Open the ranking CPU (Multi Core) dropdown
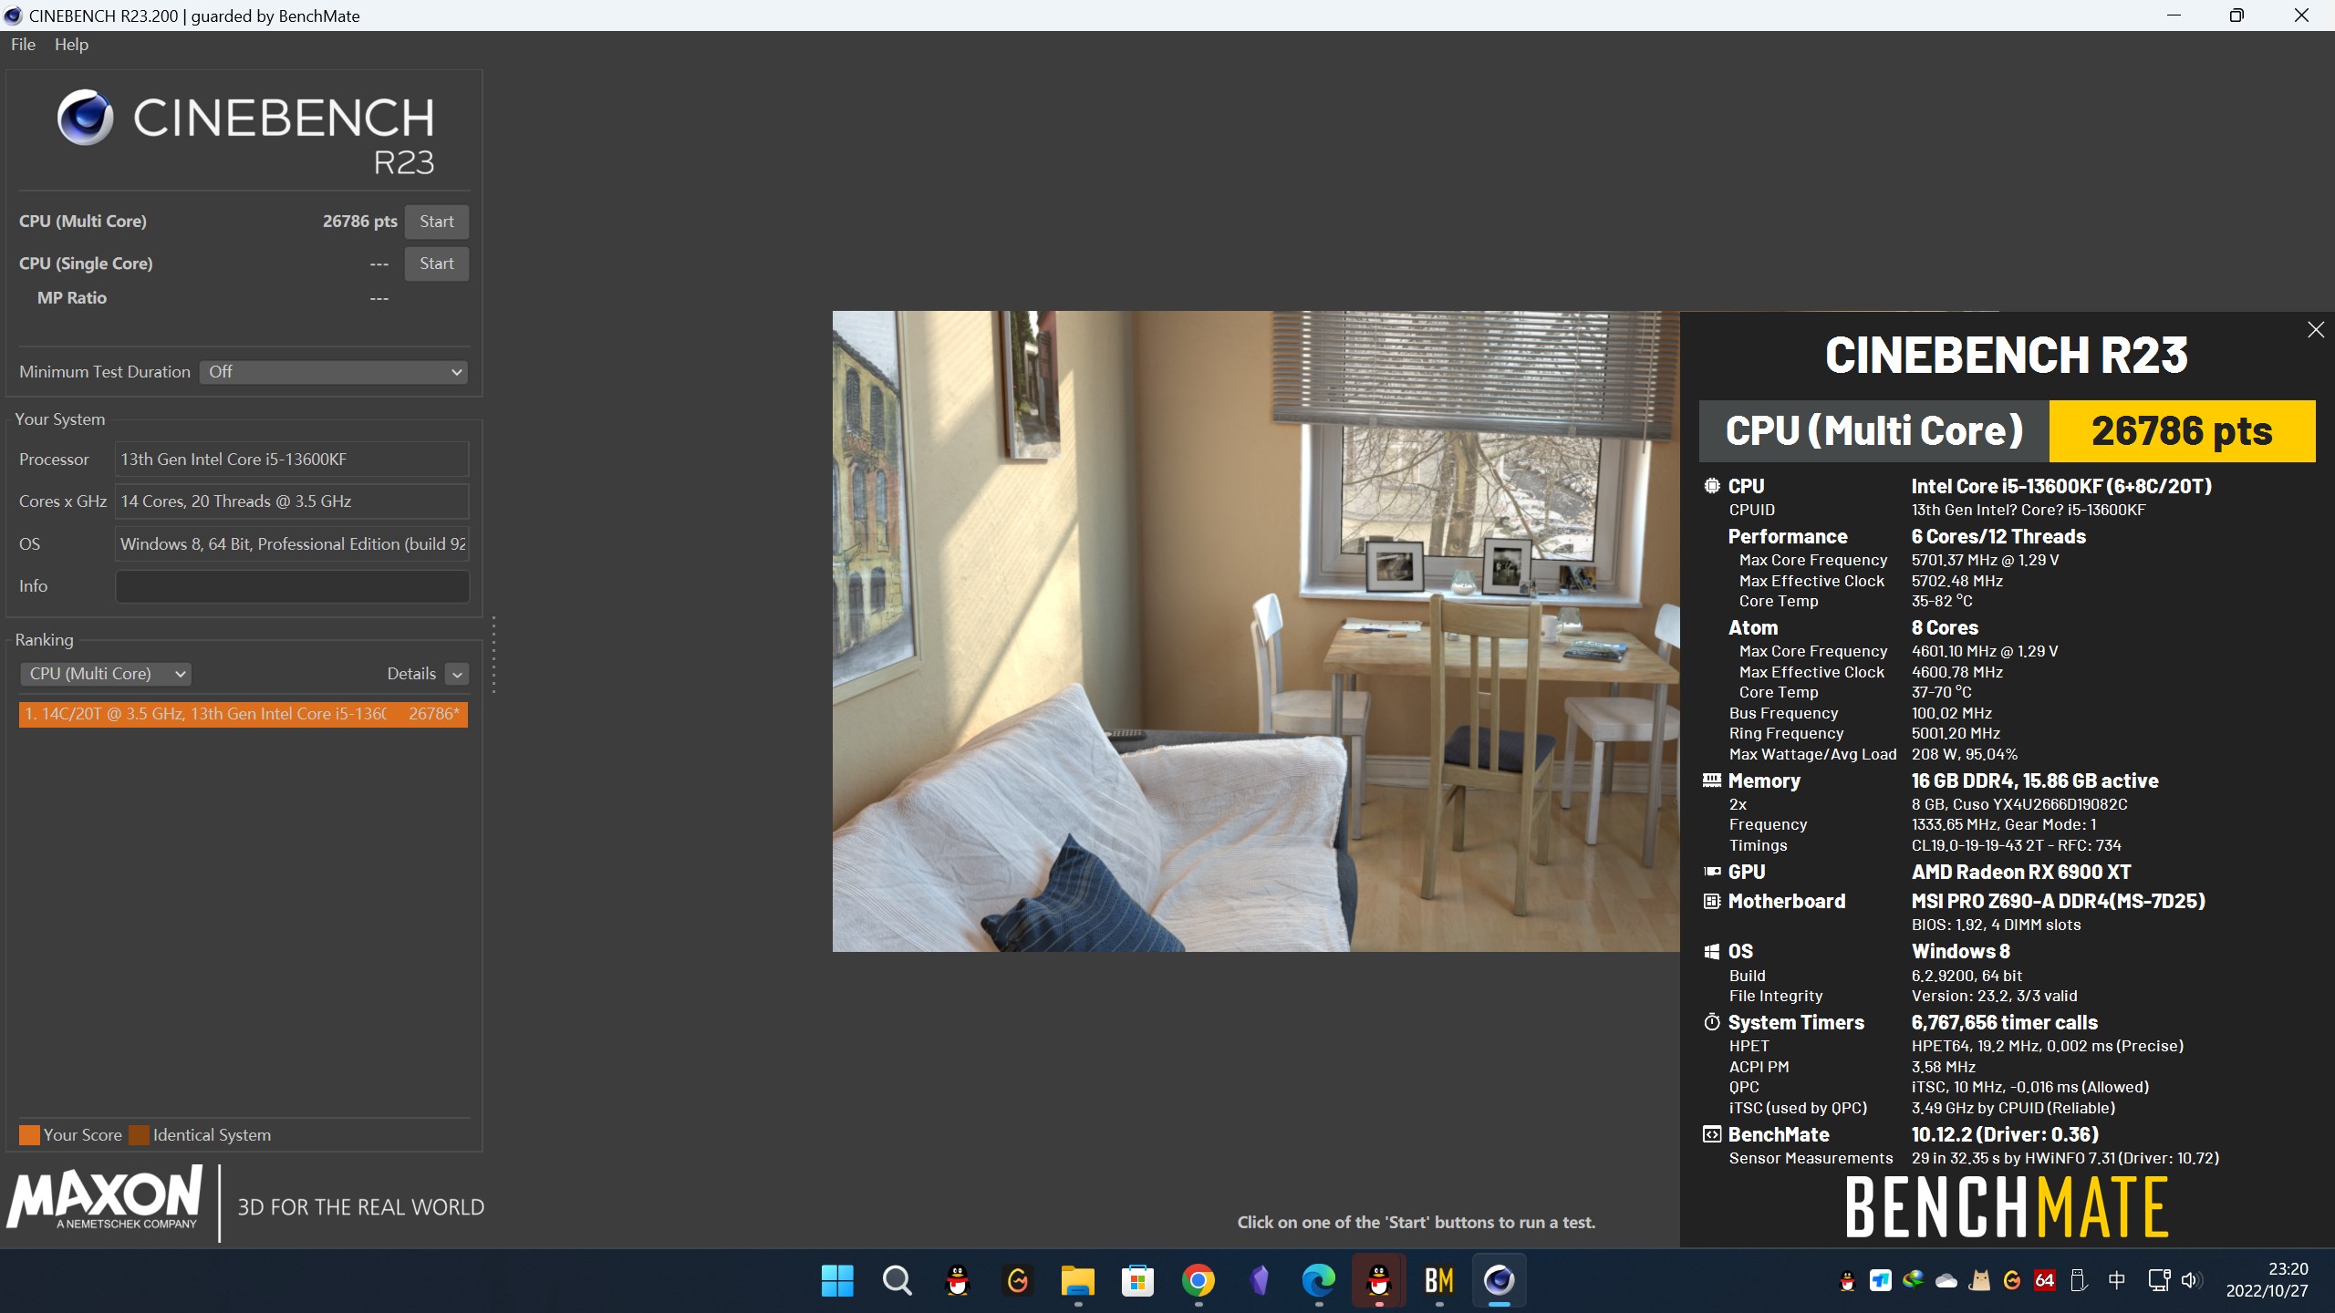 point(105,674)
